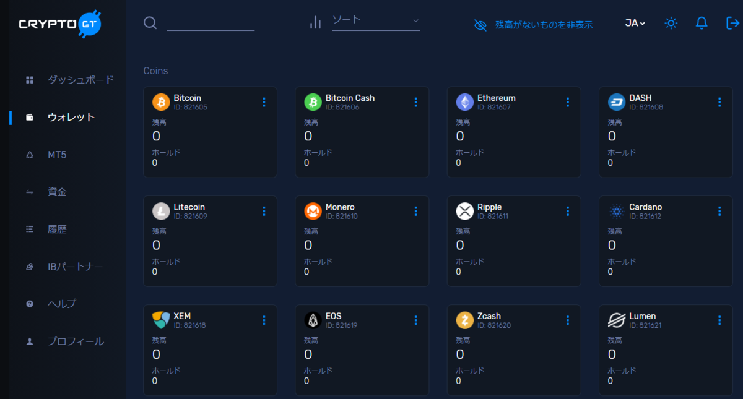Click the logout icon
The image size is (743, 399).
(732, 23)
